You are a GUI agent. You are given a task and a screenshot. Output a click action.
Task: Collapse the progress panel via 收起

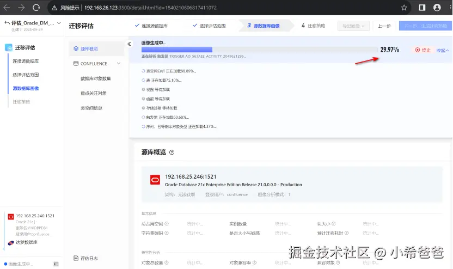443,50
